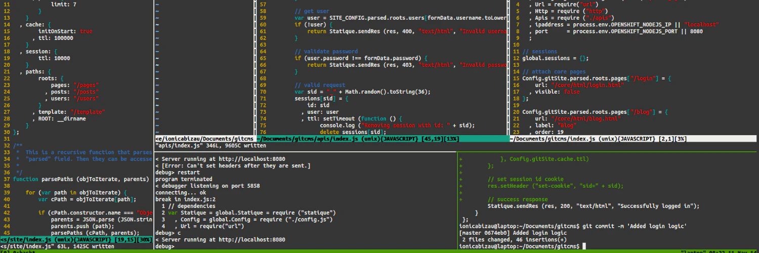The image size is (759, 253).
Task: Click the 'if (!user) {' line
Action: click(x=314, y=24)
